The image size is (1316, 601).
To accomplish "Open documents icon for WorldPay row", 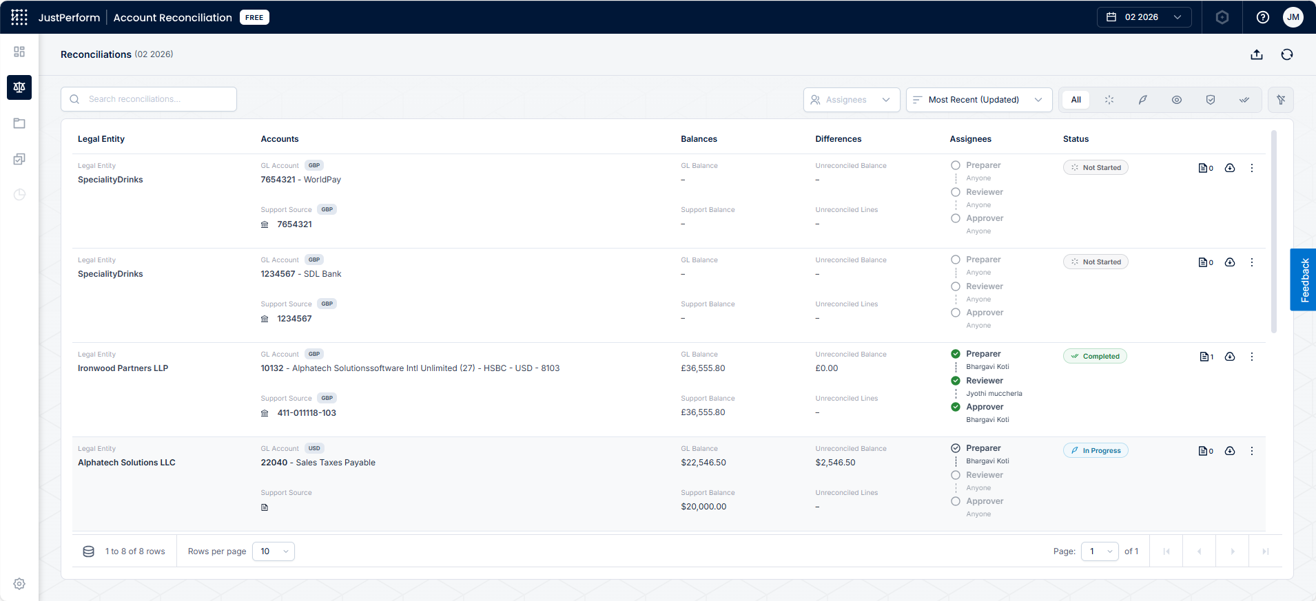I will [1206, 168].
